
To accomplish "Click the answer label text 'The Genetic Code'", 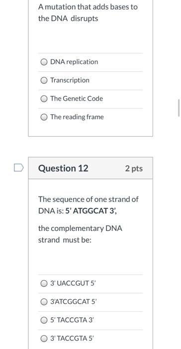I will [x=77, y=98].
